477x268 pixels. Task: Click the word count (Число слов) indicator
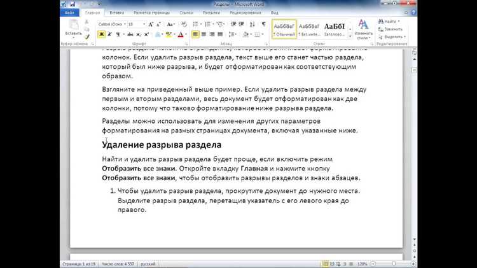118,264
